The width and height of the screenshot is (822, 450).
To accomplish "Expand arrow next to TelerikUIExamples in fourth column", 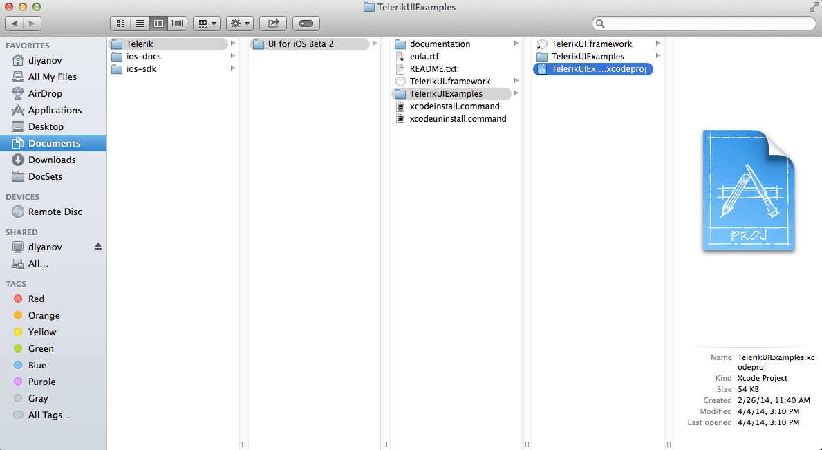I will (658, 56).
